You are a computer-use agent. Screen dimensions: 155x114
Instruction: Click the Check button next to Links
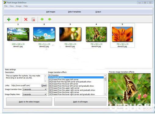pyautogui.click(x=44, y=85)
